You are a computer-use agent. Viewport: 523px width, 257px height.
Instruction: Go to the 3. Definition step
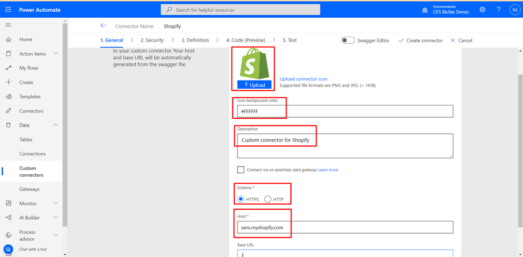pos(195,41)
